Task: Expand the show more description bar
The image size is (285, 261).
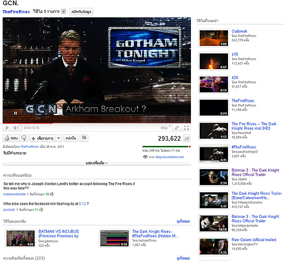Action: point(97,163)
